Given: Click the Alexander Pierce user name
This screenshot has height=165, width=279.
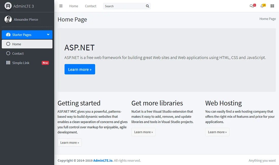Looking at the screenshot, I should click(26, 20).
